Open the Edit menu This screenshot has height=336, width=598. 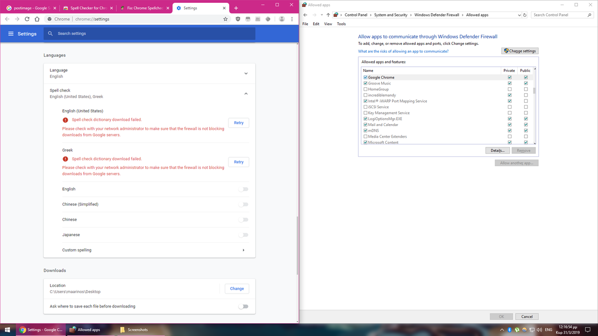[x=316, y=24]
